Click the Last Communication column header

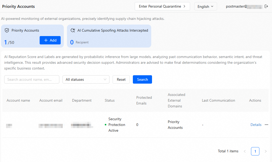pos(218,100)
